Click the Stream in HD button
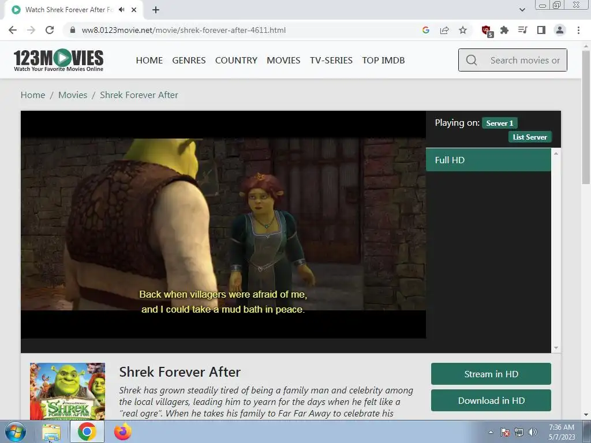This screenshot has width=591, height=443. click(x=491, y=374)
